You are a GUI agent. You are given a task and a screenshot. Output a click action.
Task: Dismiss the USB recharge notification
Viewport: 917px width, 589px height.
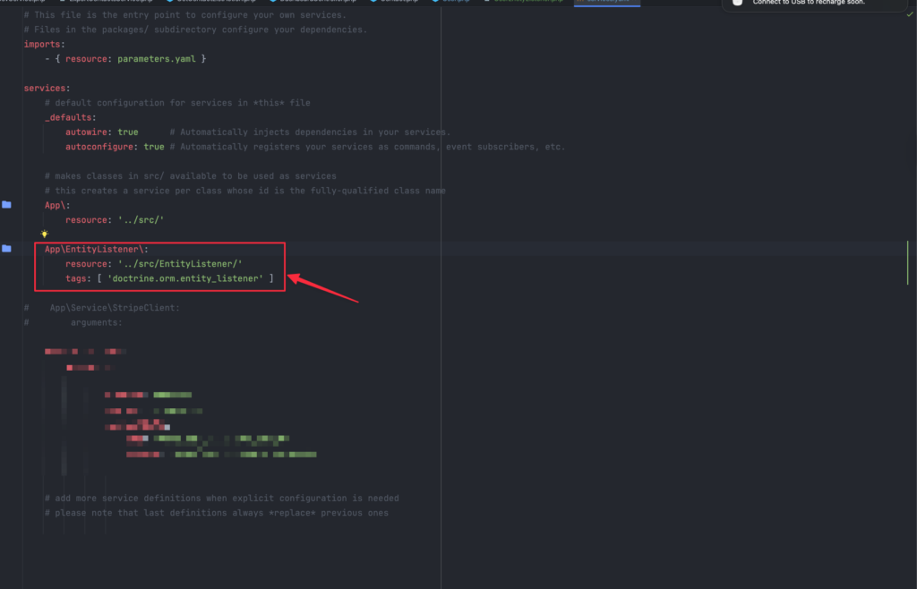coord(810,4)
